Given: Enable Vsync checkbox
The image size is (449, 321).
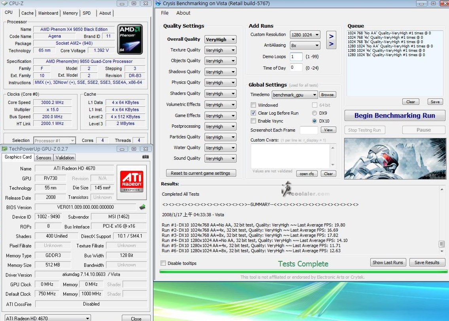Looking at the screenshot, I should tap(253, 121).
